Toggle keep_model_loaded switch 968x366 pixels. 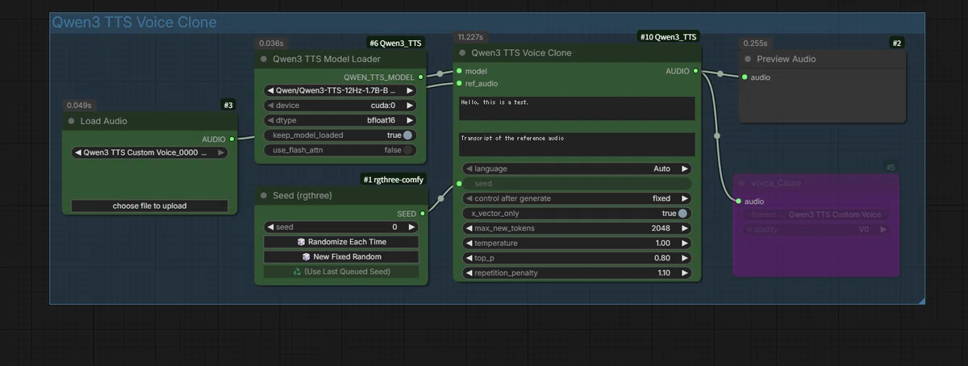click(408, 135)
